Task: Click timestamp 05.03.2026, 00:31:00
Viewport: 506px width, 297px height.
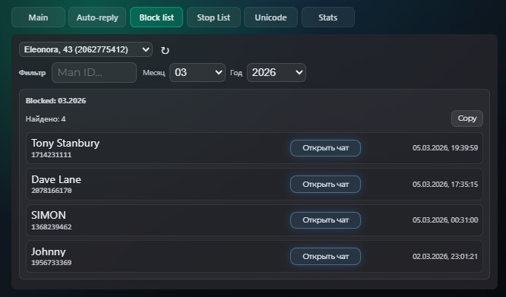Action: [x=445, y=220]
